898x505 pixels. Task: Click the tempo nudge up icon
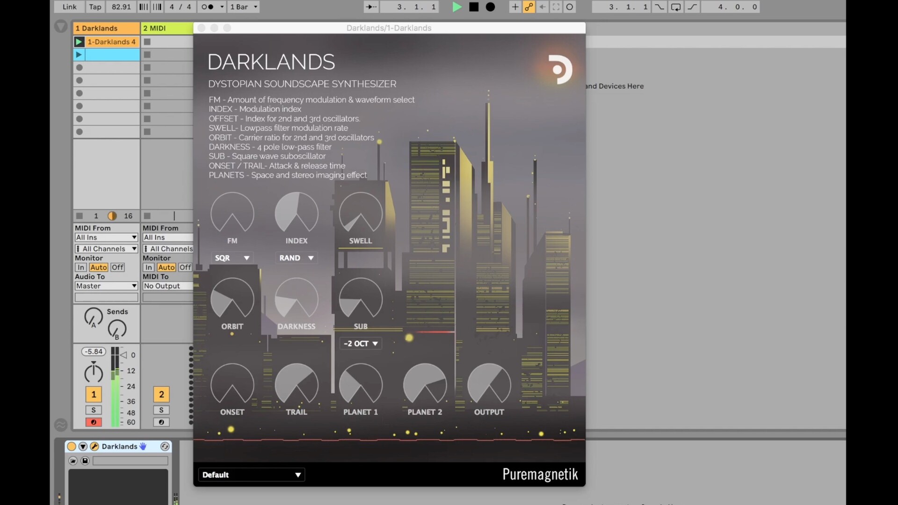[x=157, y=7]
